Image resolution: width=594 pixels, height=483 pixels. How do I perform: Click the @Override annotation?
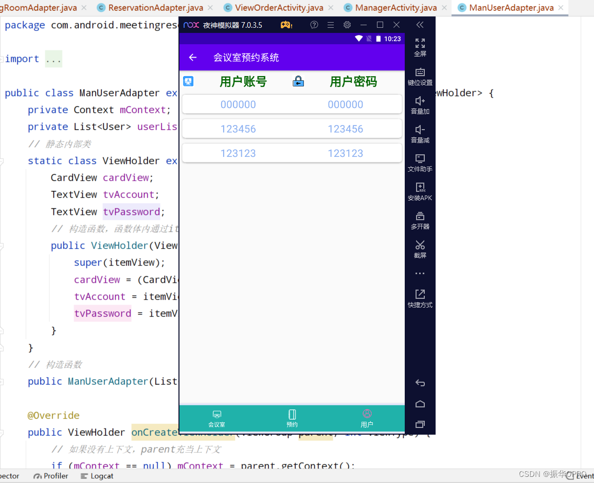coord(53,415)
